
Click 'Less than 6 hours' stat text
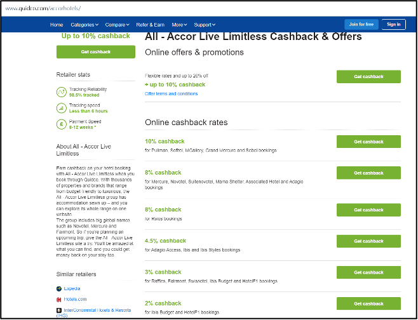pos(88,111)
